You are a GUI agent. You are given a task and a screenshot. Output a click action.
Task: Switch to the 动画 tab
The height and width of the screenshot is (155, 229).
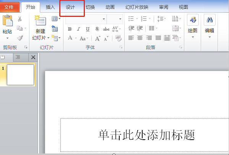pos(110,7)
